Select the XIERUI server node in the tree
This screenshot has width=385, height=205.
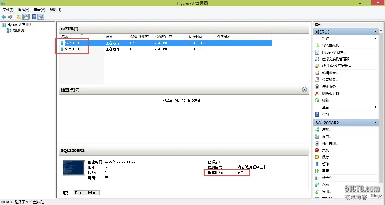click(18, 30)
